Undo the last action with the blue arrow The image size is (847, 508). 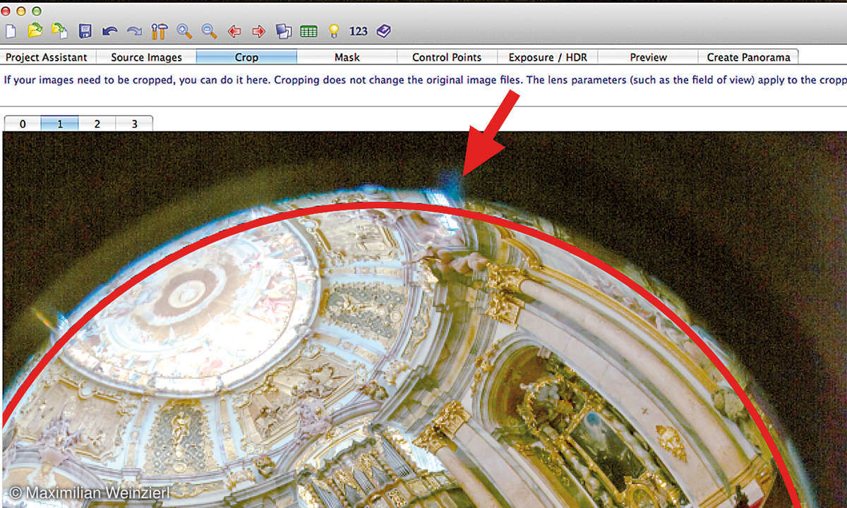[109, 31]
